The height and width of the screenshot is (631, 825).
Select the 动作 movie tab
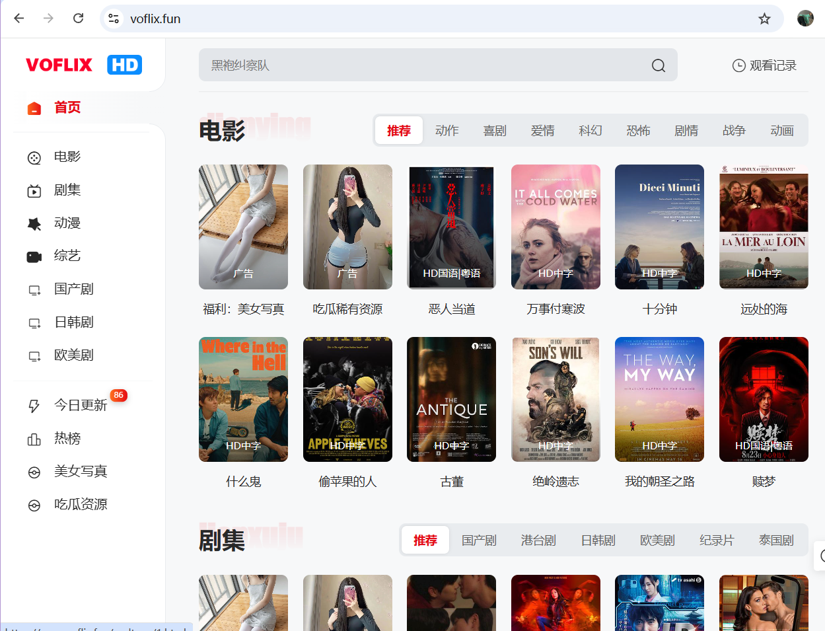447,131
